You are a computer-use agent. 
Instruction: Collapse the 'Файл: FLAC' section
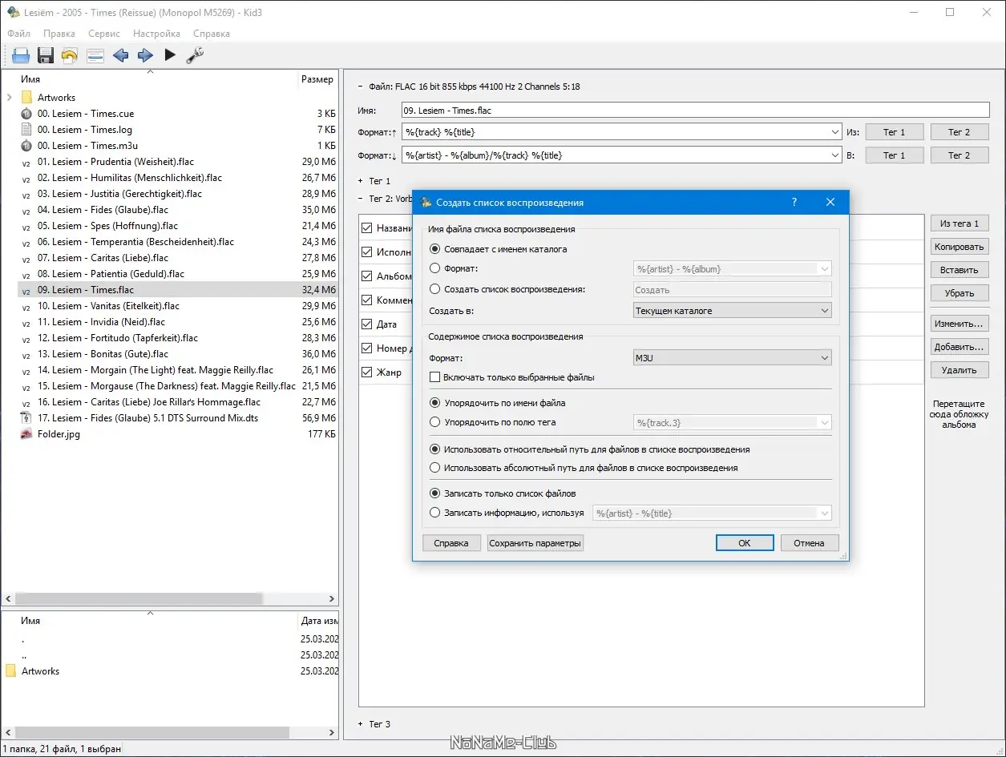(x=361, y=87)
